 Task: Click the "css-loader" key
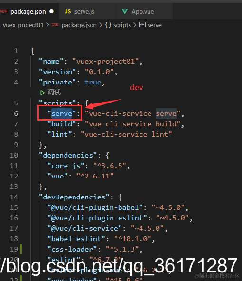72,249
